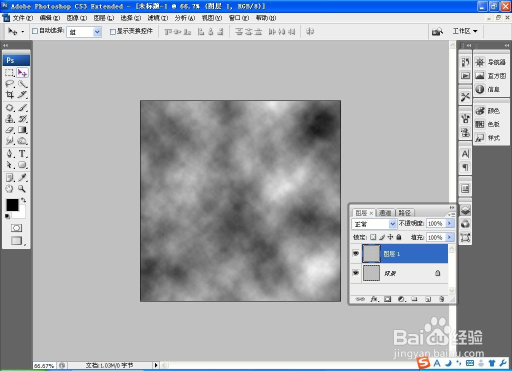The width and height of the screenshot is (512, 371).
Task: Select the Blur tool
Action: [9, 141]
